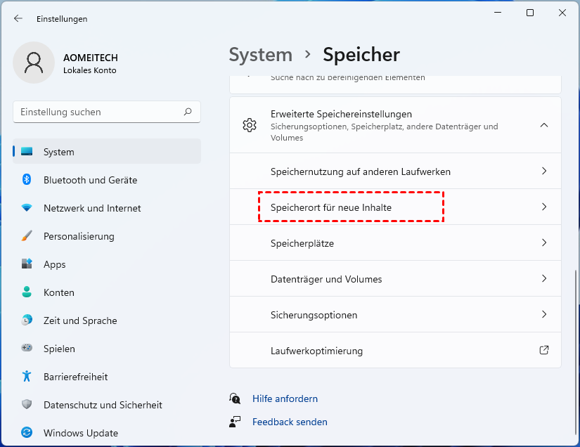580x447 pixels.
Task: Click the search magnifier icon
Action: (188, 112)
